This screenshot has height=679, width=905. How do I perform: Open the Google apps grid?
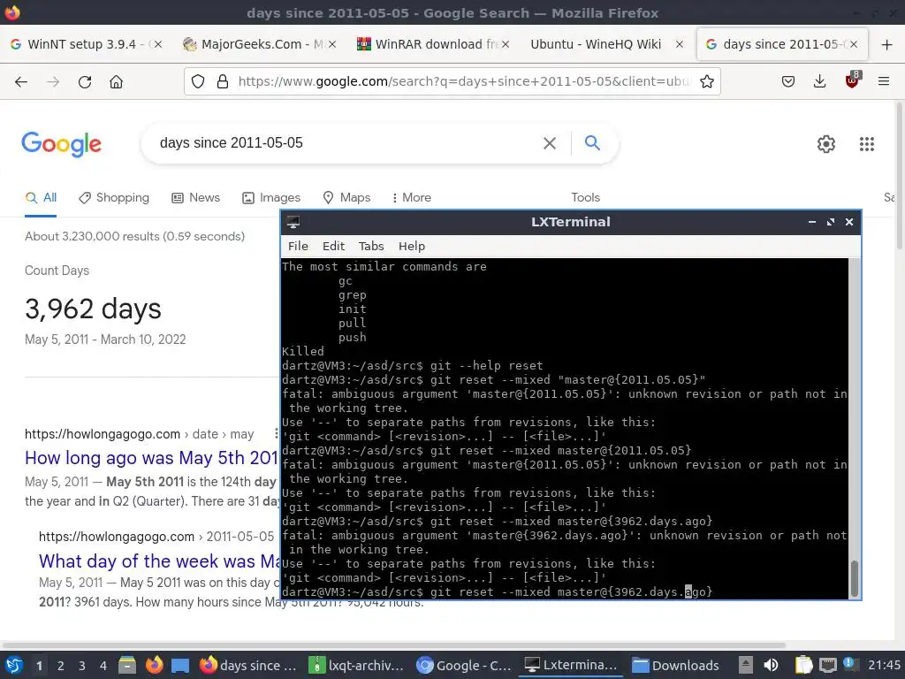click(x=866, y=144)
